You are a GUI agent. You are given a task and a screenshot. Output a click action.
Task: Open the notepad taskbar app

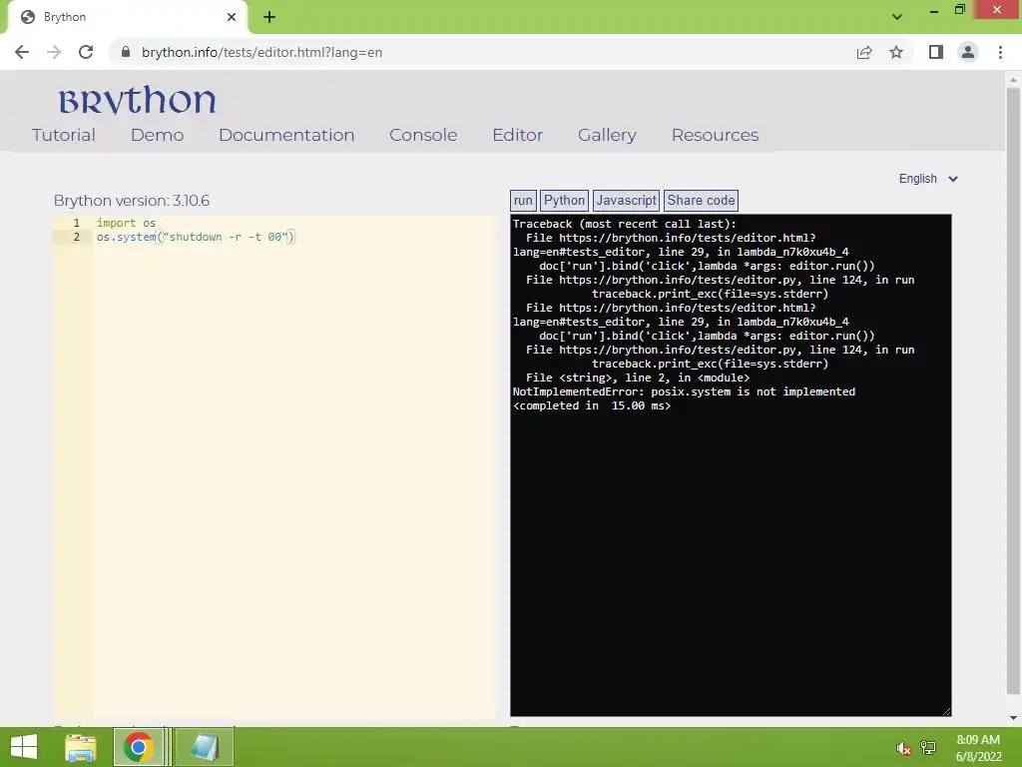click(x=204, y=747)
